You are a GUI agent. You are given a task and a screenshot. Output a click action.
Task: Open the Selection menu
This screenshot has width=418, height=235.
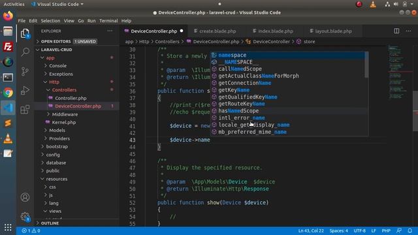(x=50, y=20)
